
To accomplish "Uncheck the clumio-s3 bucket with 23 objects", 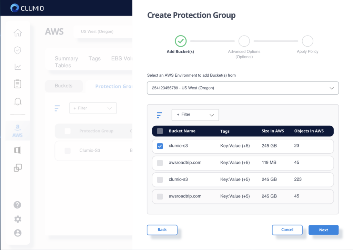I will 160,146.
